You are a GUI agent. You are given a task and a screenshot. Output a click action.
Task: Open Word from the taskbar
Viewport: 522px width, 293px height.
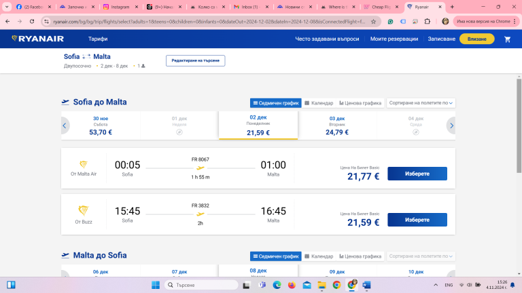pos(367,284)
